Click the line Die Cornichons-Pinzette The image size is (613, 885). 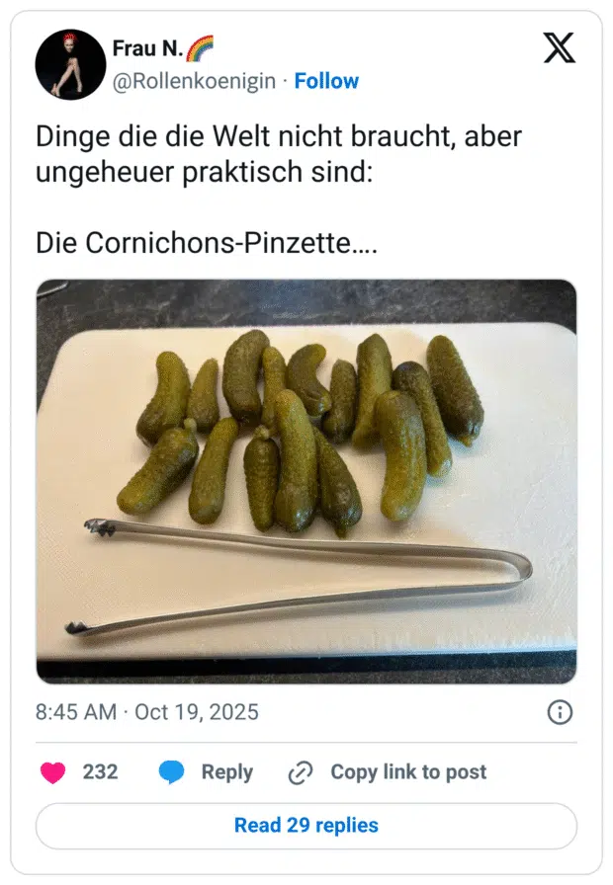pos(206,242)
